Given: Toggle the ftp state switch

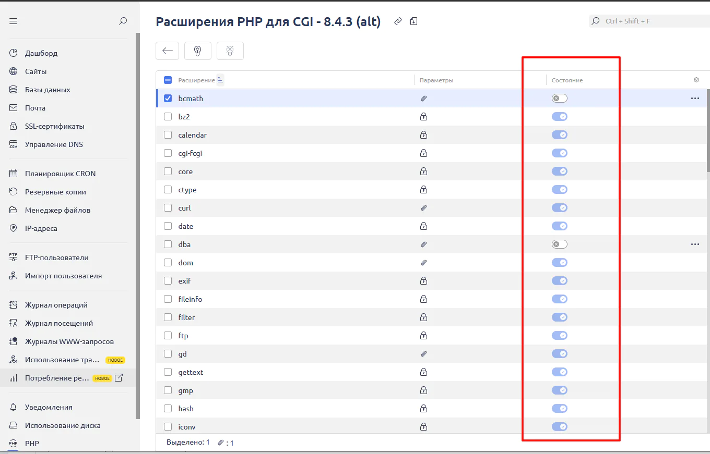Looking at the screenshot, I should click(x=560, y=336).
